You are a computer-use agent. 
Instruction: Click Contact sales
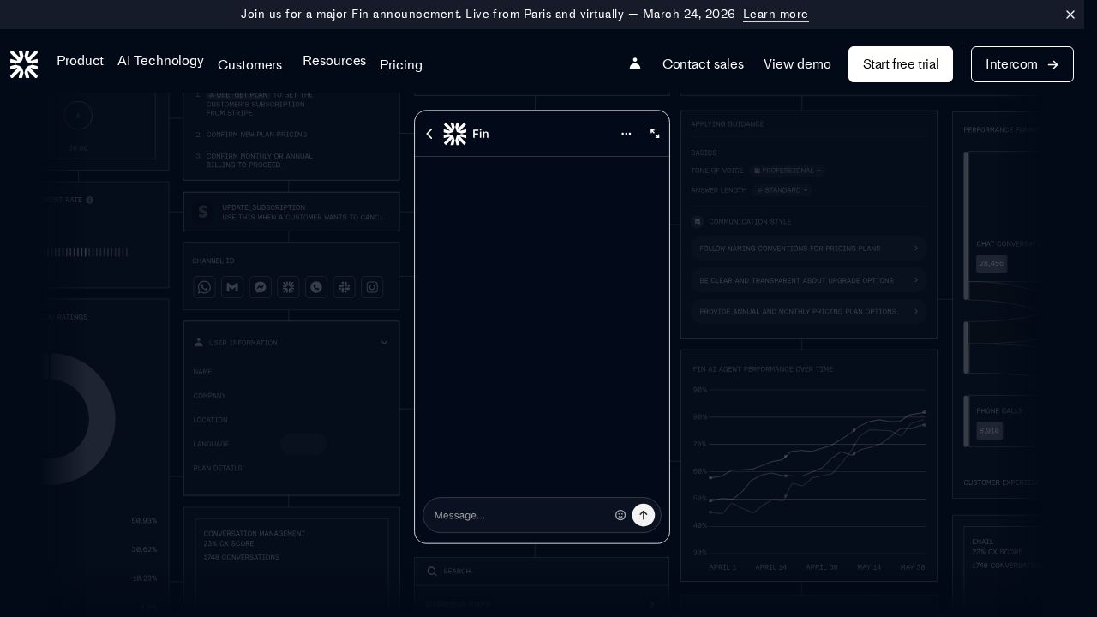pyautogui.click(x=703, y=64)
